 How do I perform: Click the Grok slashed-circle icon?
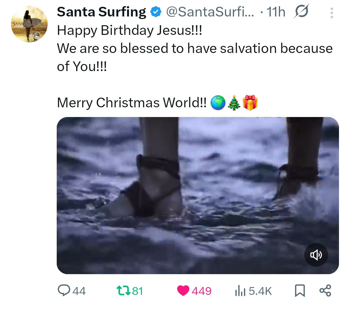point(301,12)
